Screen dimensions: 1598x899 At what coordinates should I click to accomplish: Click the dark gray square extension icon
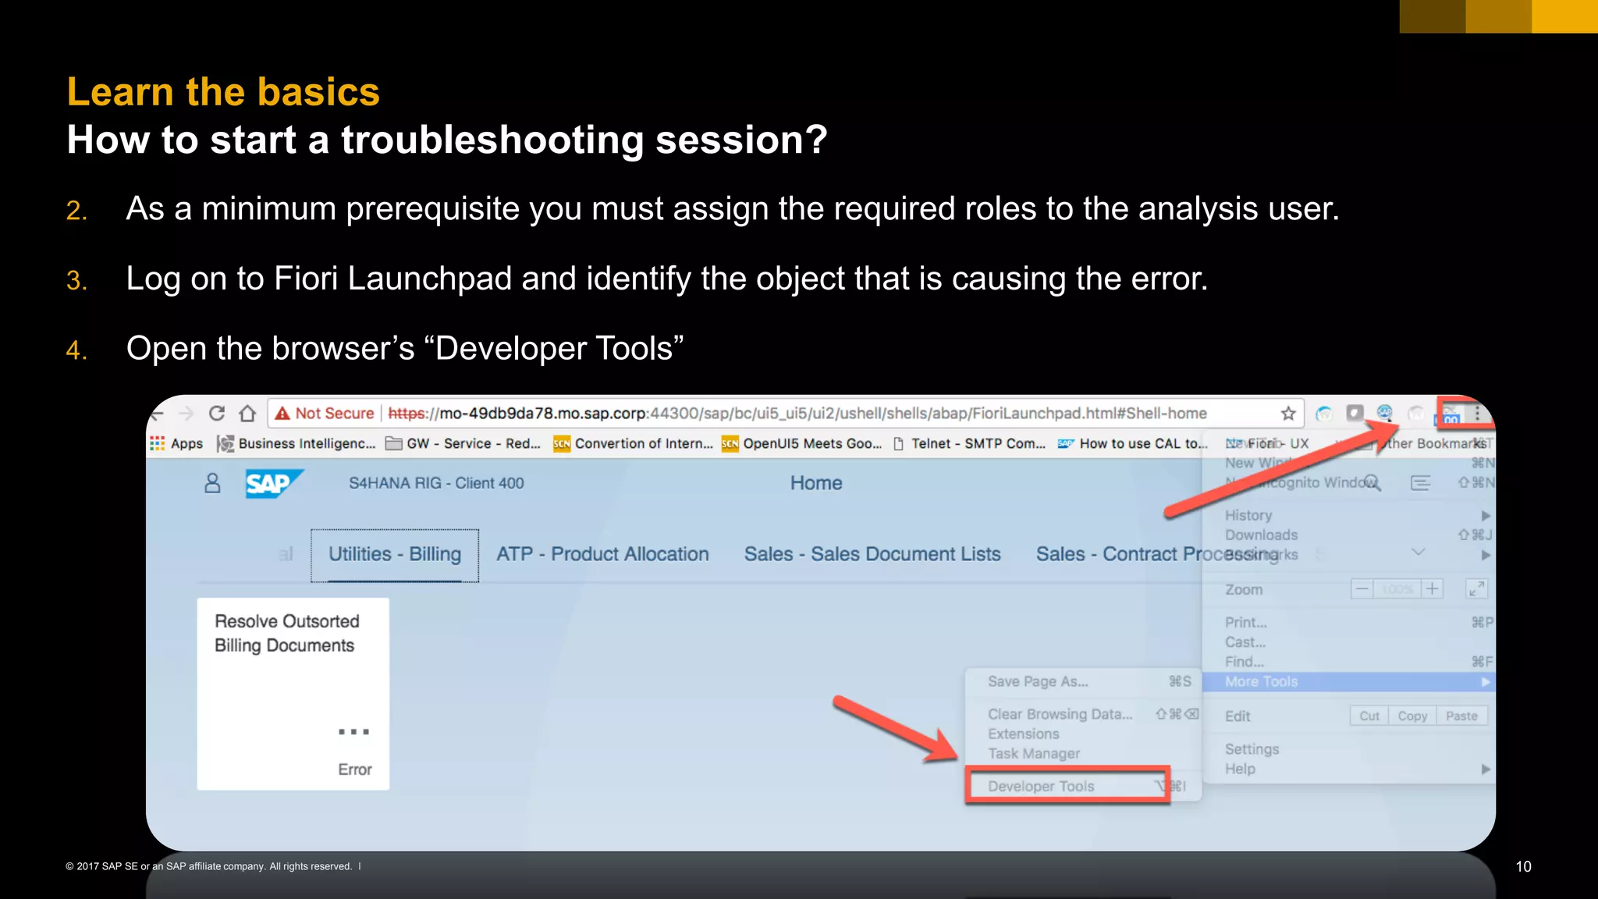click(1355, 413)
